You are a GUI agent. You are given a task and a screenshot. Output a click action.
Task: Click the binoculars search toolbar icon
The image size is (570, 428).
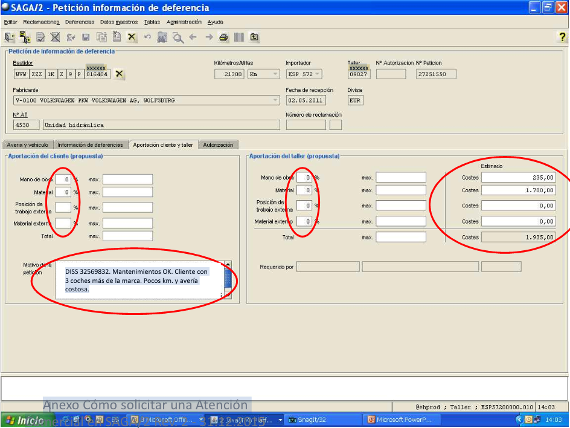point(162,37)
